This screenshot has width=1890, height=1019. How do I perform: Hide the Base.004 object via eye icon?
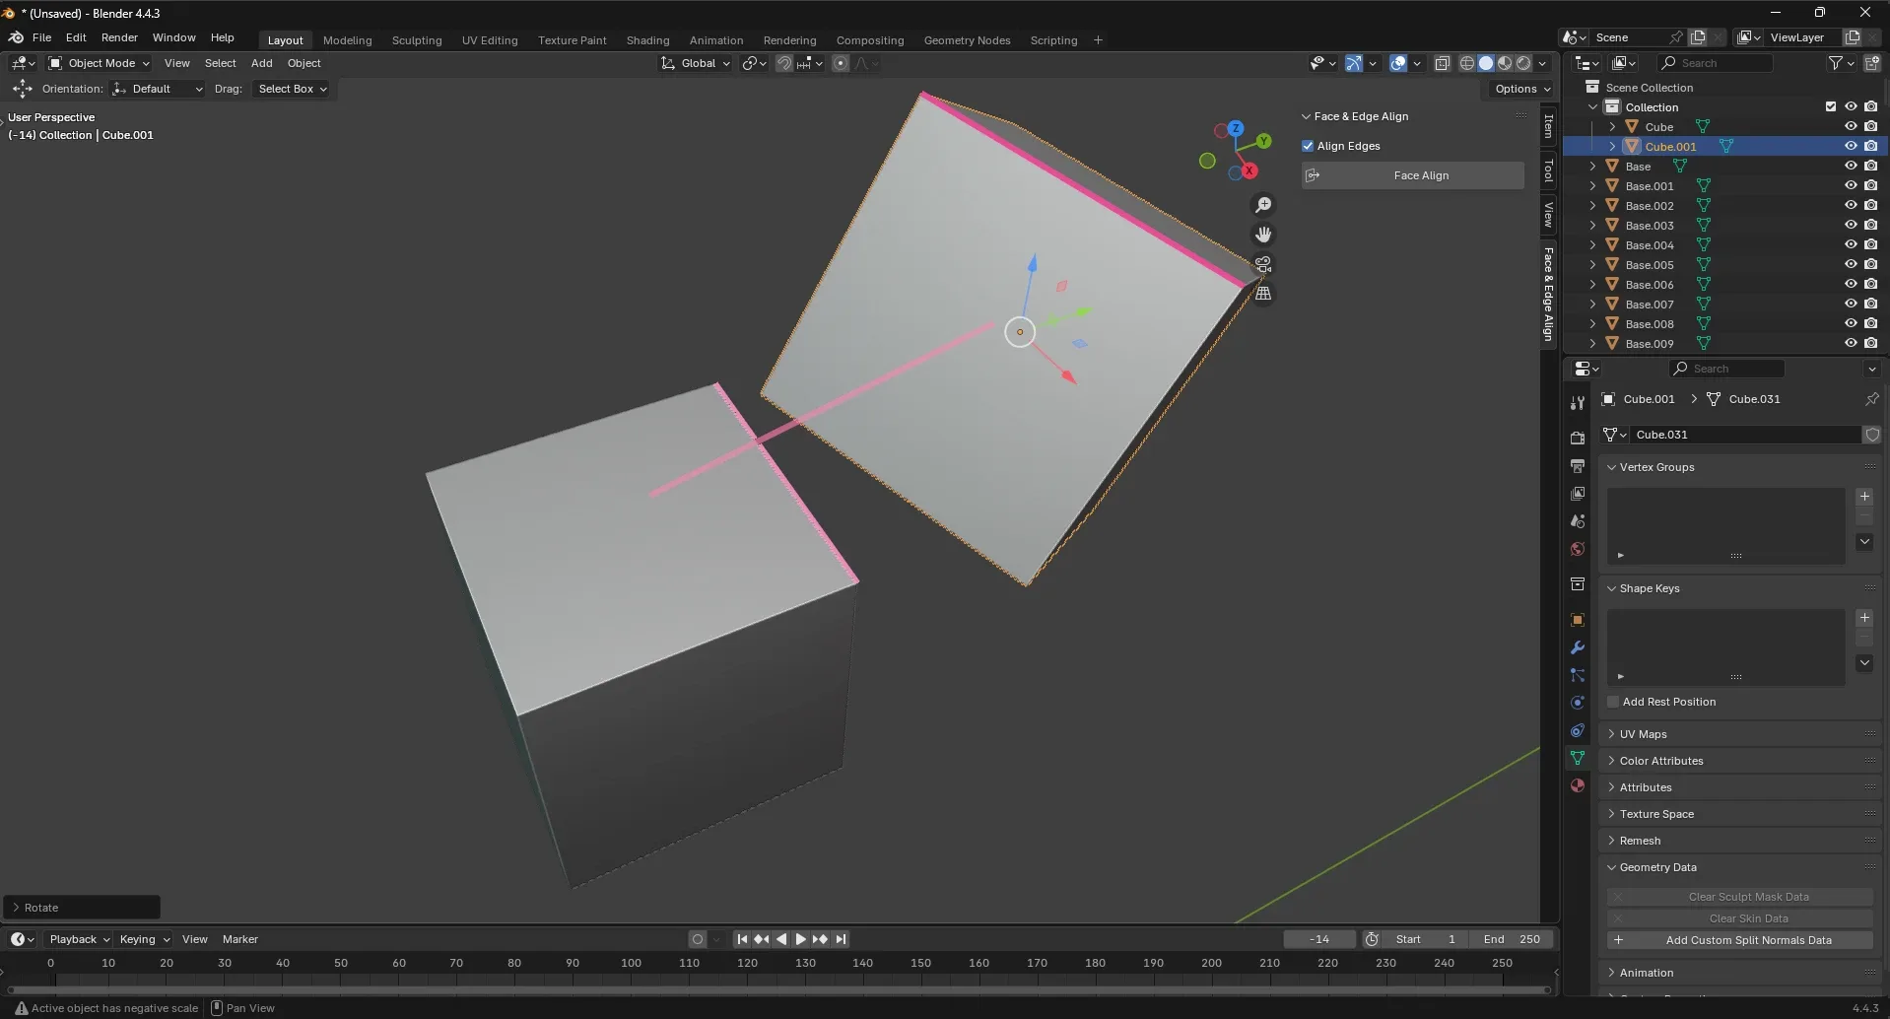(x=1851, y=244)
